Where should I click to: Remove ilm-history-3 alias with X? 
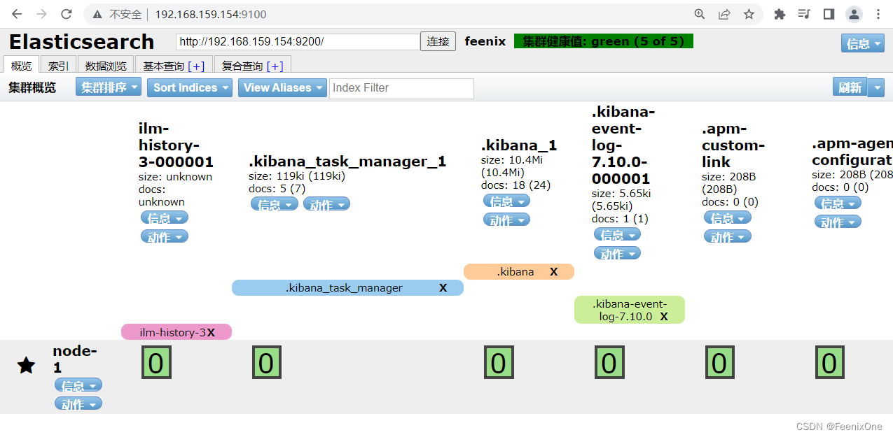(x=211, y=333)
